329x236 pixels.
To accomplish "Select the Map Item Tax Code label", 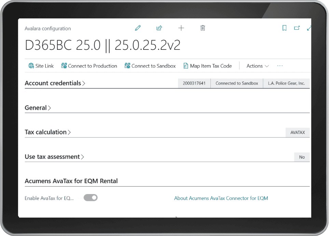I will point(211,66).
